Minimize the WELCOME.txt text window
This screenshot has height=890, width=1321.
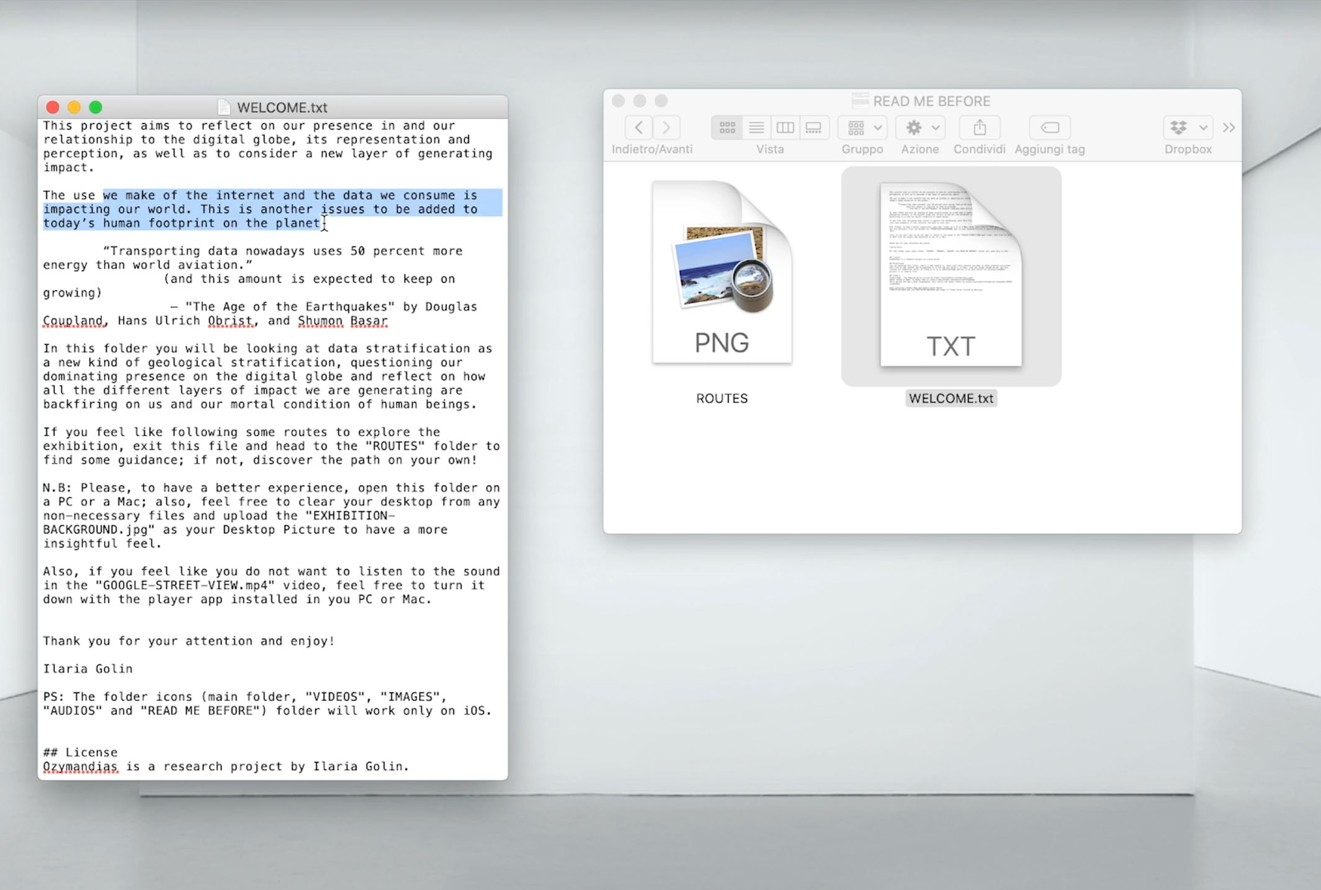[x=74, y=107]
